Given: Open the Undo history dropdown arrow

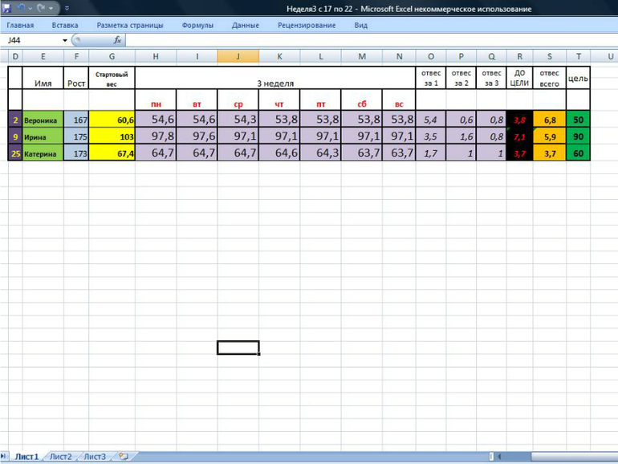Looking at the screenshot, I should [x=30, y=8].
